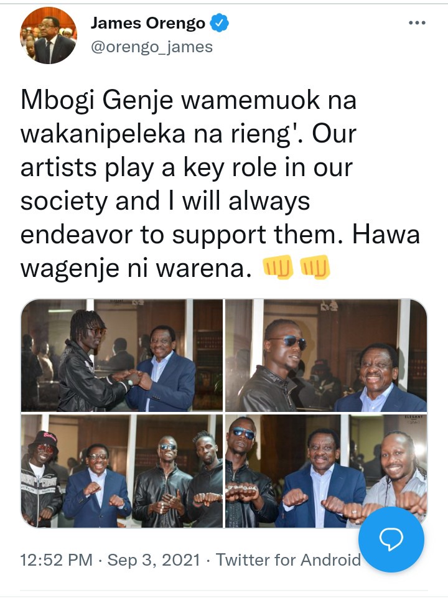448x603 pixels.
Task: Click the tweet text starting Mbogi Genje
Action: pos(220,184)
